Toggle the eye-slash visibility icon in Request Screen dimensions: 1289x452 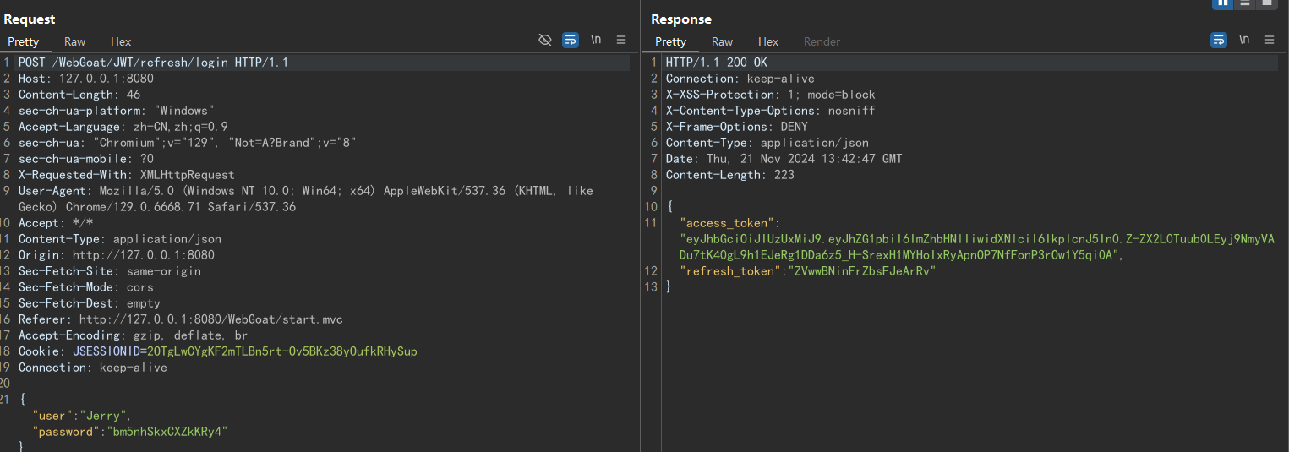click(x=545, y=40)
